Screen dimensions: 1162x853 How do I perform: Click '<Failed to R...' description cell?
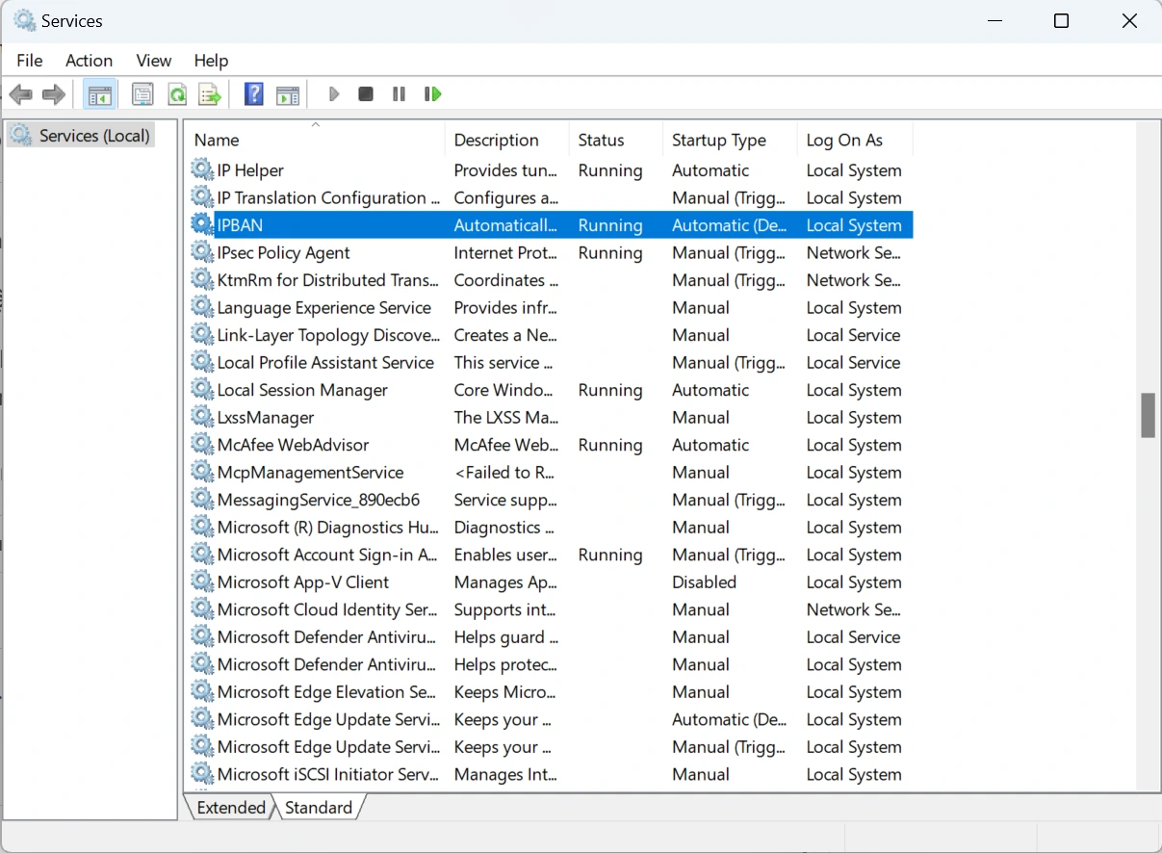[x=504, y=473]
